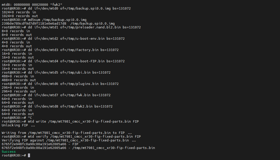Viewport: 280px width, 160px height.
Task: Click the dd command writing plugins.bin
Action: click(x=73, y=84)
